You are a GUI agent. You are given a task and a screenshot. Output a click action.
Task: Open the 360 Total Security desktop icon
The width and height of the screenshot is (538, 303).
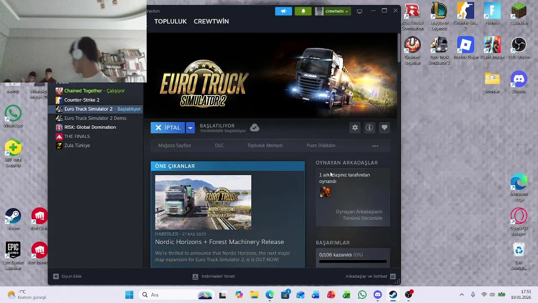click(x=13, y=154)
